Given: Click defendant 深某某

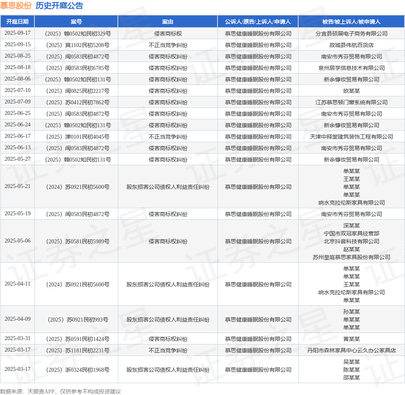Looking at the screenshot, I should pos(352,226).
